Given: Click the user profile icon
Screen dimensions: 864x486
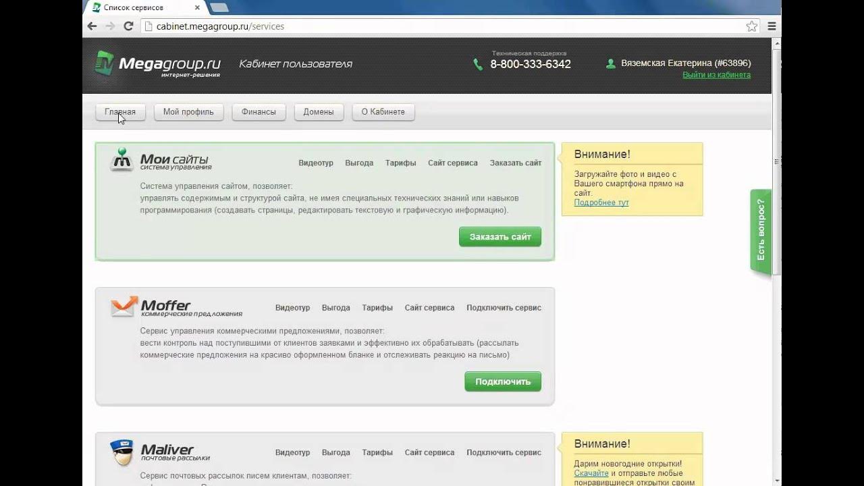Looking at the screenshot, I should click(611, 63).
